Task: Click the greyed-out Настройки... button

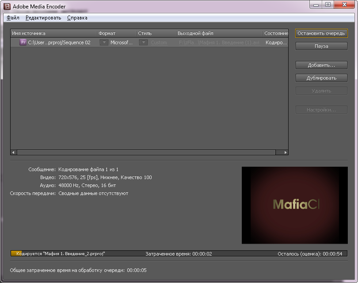Action: [x=321, y=110]
